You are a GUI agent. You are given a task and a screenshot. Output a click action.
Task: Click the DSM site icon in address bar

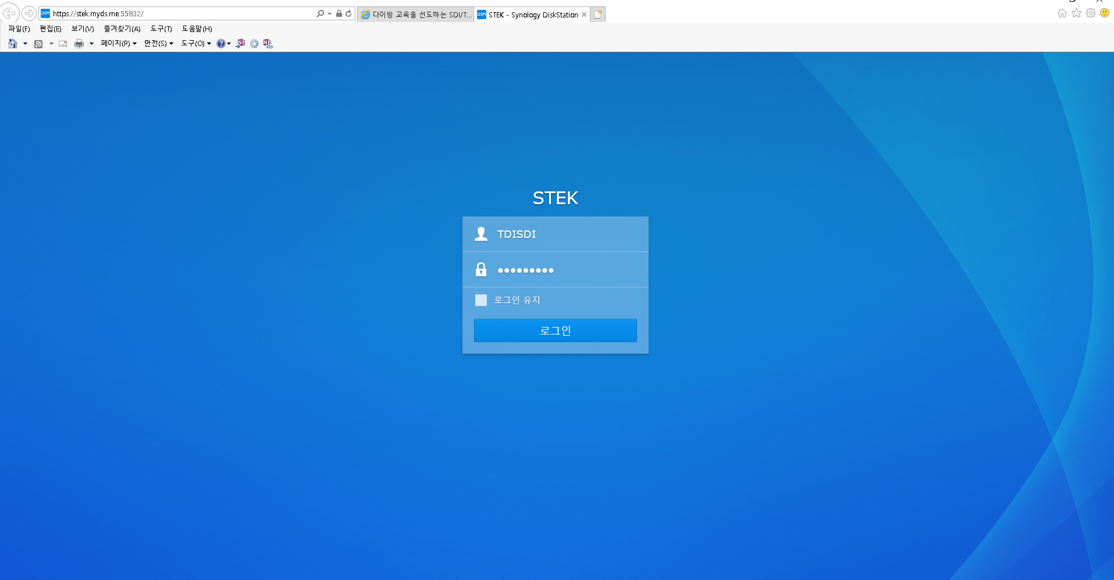[x=45, y=13]
